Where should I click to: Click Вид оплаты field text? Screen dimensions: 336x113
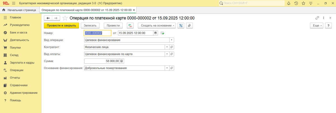(x=125, y=54)
